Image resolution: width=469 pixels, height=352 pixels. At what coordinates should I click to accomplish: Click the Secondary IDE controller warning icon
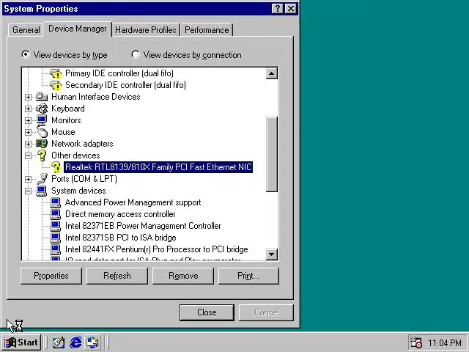coord(56,85)
